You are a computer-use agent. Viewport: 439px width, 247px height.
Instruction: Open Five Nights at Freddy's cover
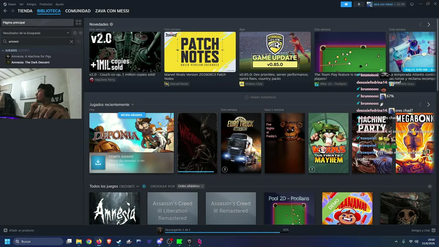pyautogui.click(x=285, y=143)
